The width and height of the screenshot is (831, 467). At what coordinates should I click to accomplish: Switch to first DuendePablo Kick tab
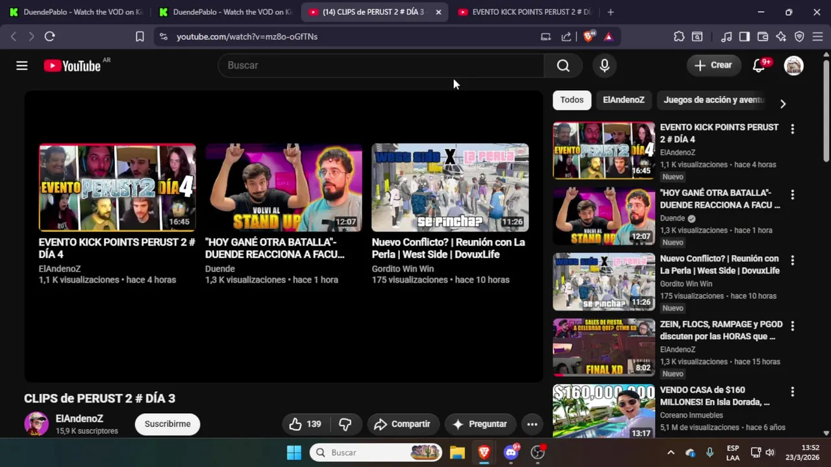[x=75, y=12]
